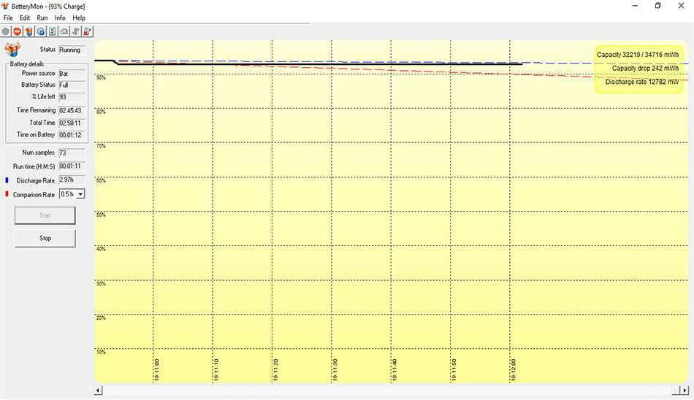Click the grey pin toolbar icon
The height and width of the screenshot is (400, 694).
pos(76,31)
